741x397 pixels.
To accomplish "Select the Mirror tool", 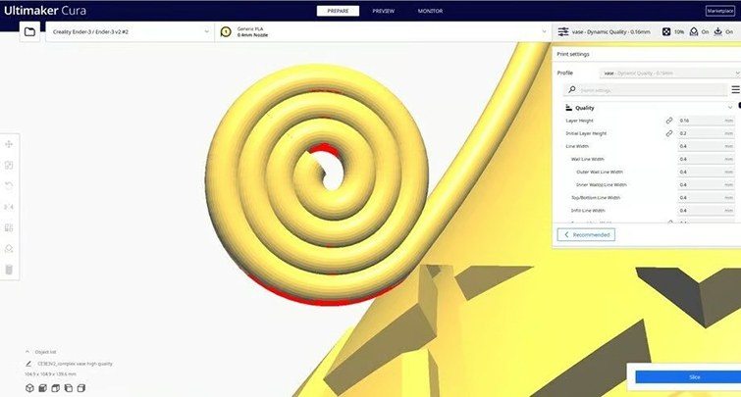I will coord(9,207).
